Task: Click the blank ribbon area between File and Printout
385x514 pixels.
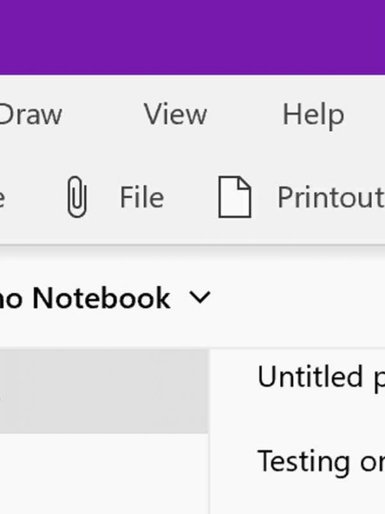Action: 191,197
